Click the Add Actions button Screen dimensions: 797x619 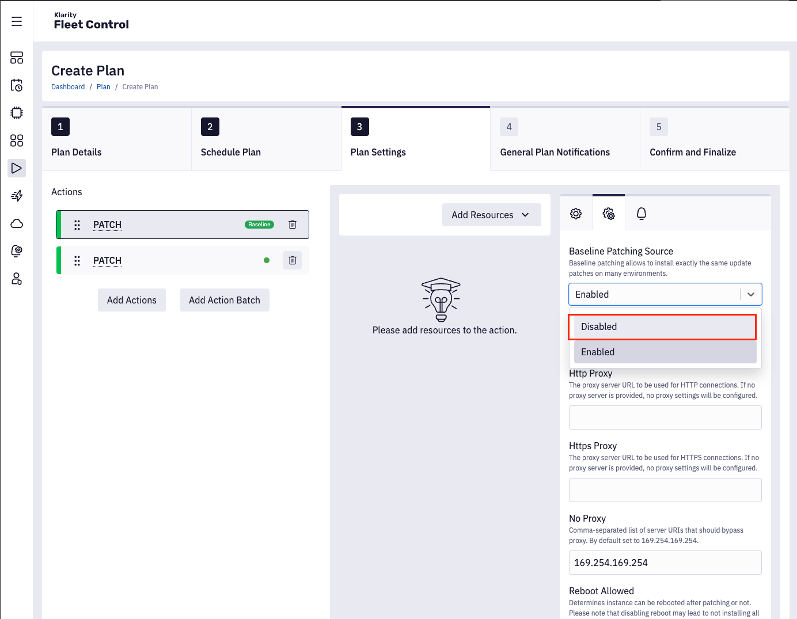point(131,300)
